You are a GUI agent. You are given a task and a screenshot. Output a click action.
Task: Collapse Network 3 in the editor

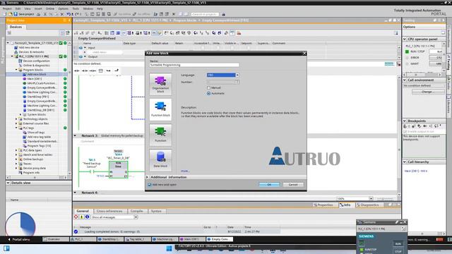76,135
